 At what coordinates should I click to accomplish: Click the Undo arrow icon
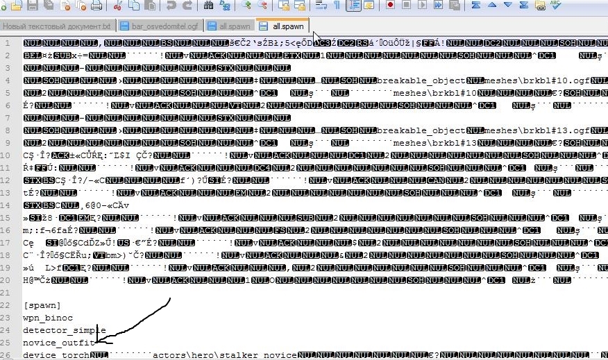coord(171,6)
